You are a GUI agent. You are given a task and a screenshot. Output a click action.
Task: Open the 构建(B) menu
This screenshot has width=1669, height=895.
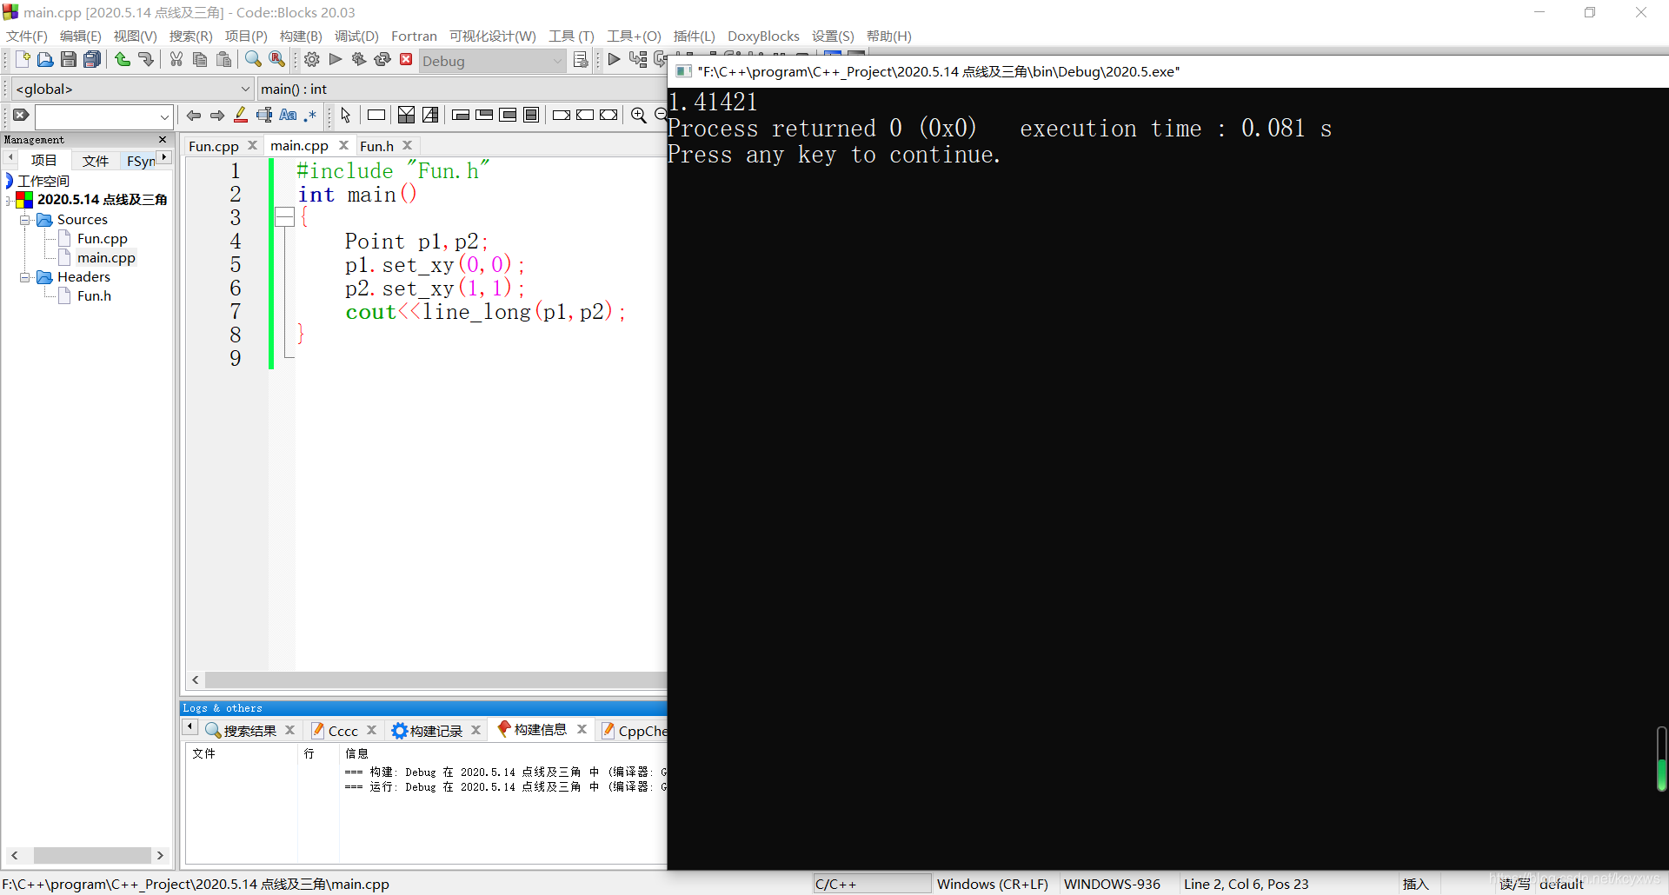(301, 36)
